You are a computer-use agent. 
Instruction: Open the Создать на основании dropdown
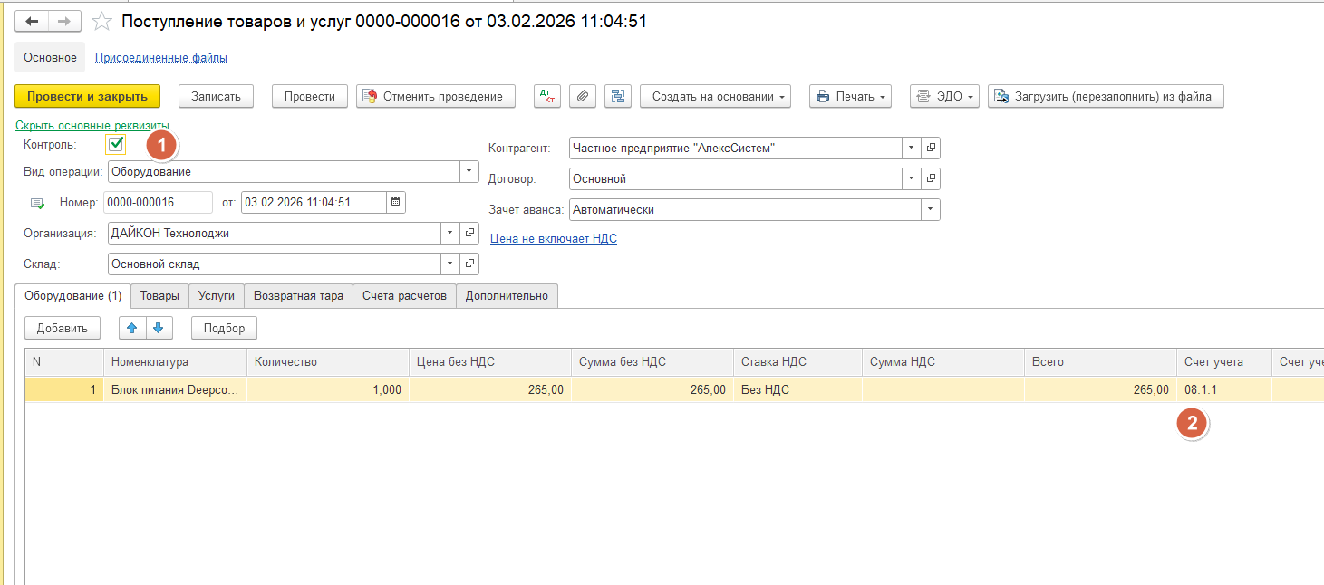(x=715, y=96)
